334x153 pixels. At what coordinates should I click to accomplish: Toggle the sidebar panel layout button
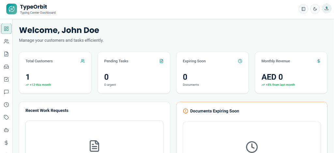click(303, 9)
